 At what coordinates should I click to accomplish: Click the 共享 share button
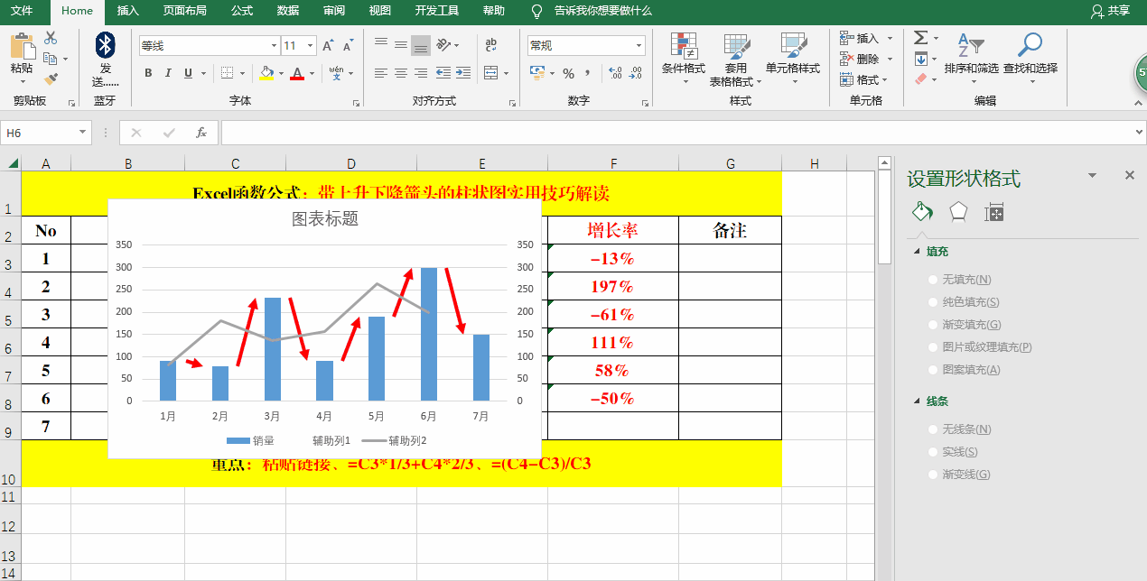(1110, 11)
